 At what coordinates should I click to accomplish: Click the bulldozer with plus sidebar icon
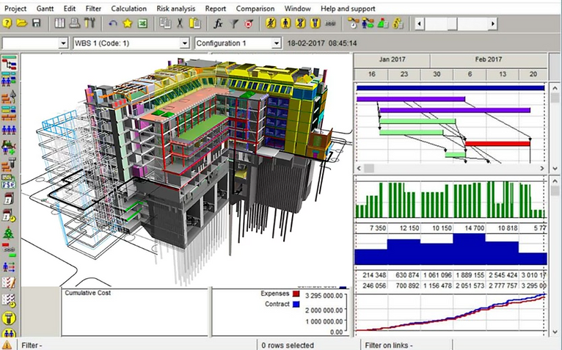[x=9, y=147]
